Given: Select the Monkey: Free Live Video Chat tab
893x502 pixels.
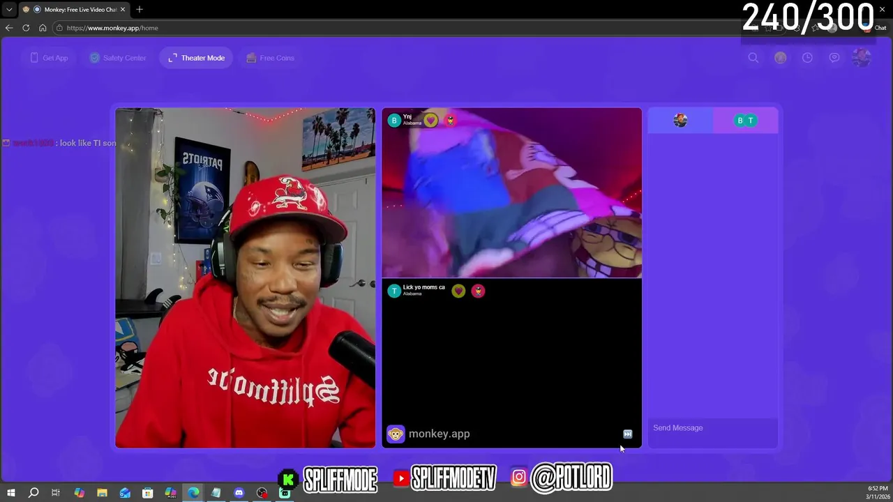Looking at the screenshot, I should (74, 10).
